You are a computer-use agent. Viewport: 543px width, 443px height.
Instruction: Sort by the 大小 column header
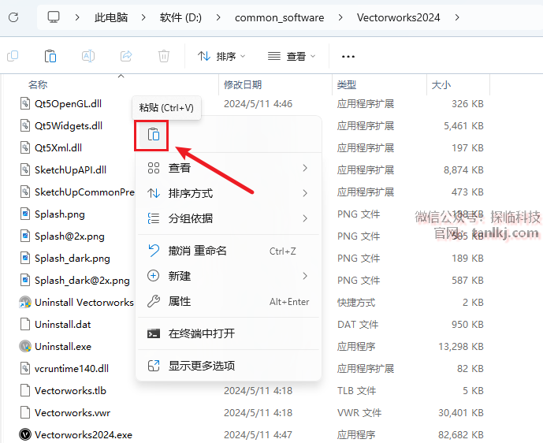(441, 85)
